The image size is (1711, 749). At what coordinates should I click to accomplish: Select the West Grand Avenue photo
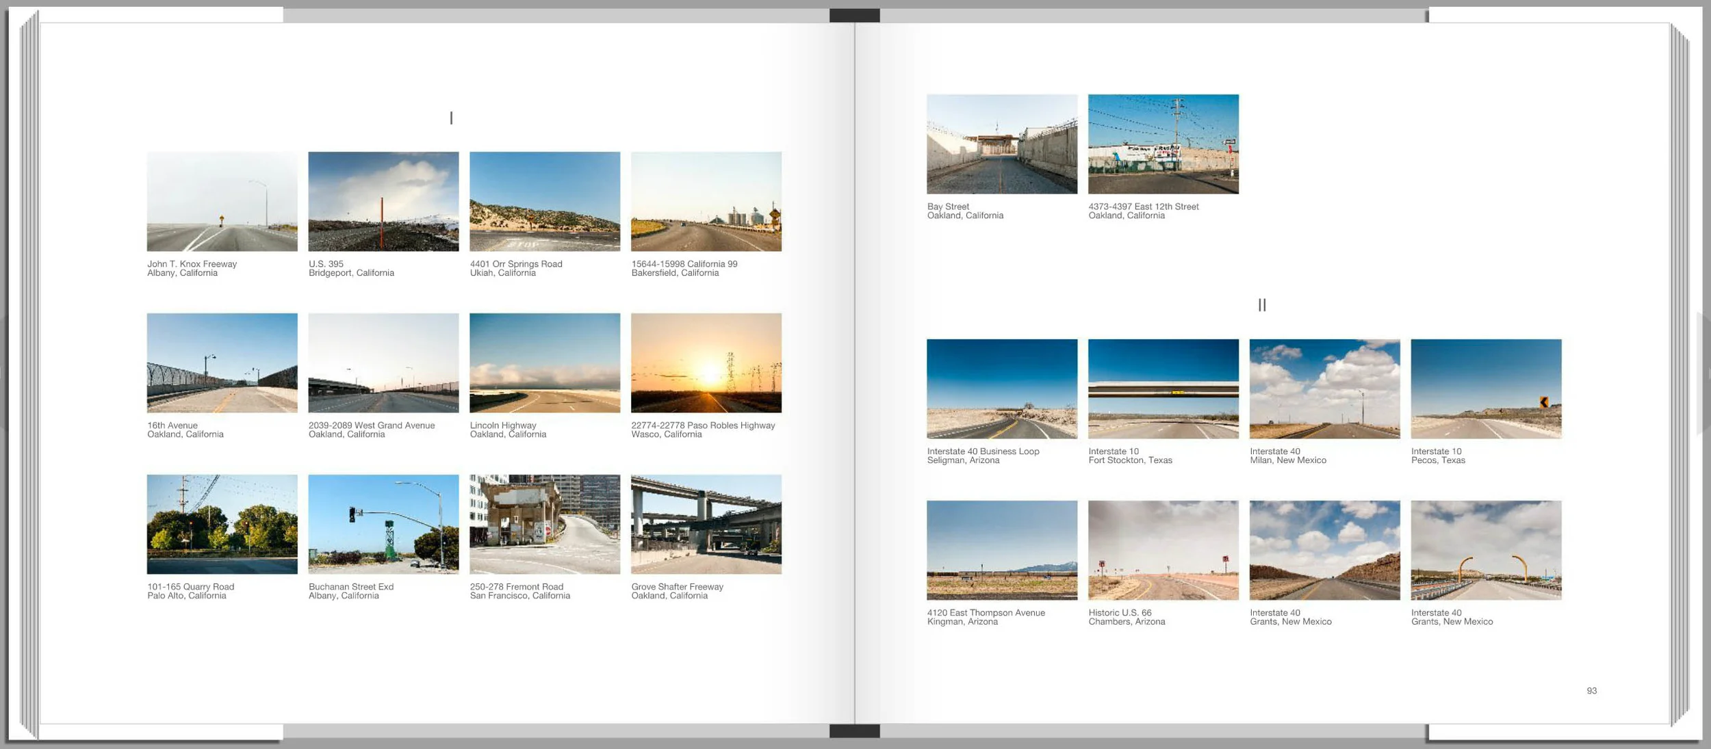(383, 363)
